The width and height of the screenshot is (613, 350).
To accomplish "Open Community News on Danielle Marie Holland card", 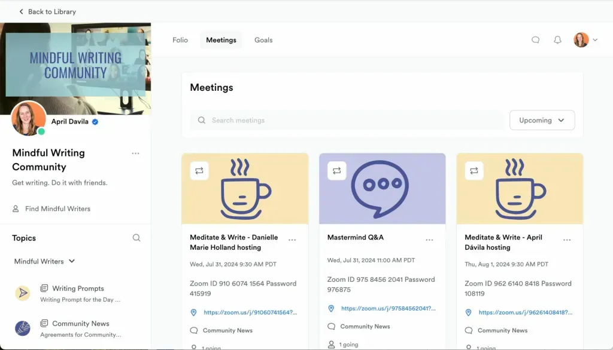I will pos(227,330).
